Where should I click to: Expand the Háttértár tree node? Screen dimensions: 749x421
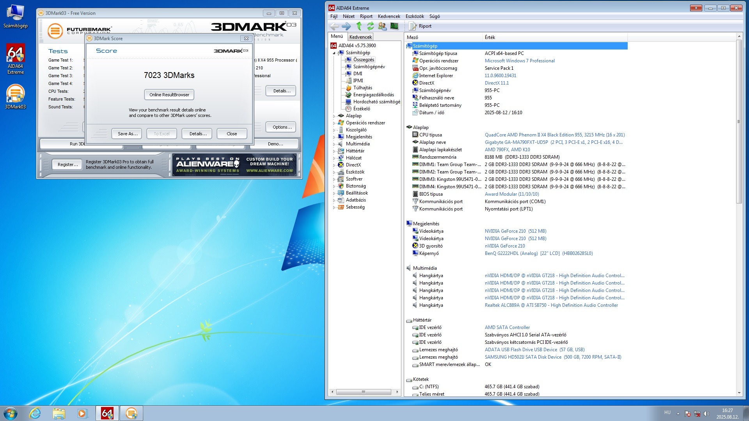point(334,151)
